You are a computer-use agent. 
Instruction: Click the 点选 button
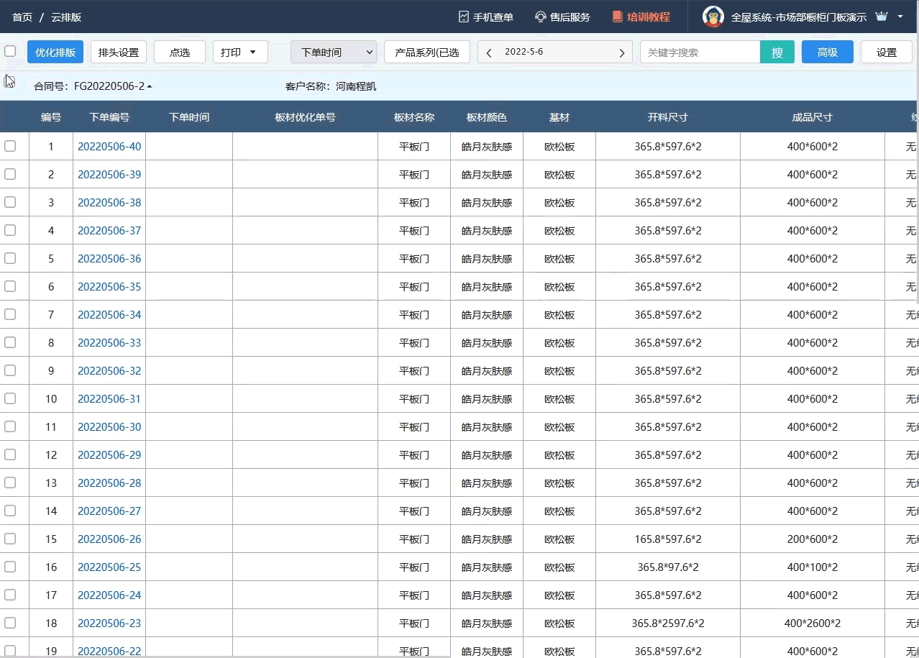pos(180,52)
